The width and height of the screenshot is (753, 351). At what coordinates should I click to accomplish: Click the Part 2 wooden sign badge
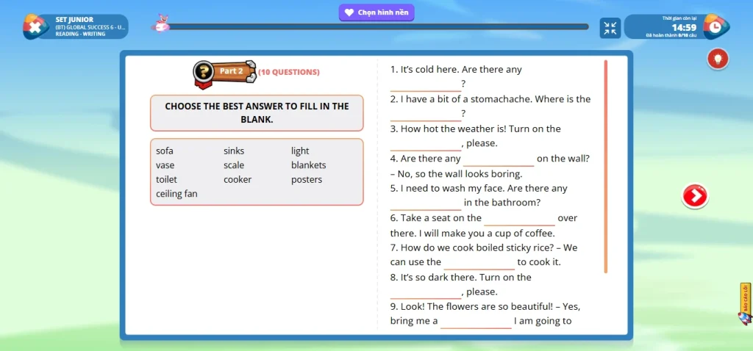click(x=225, y=74)
